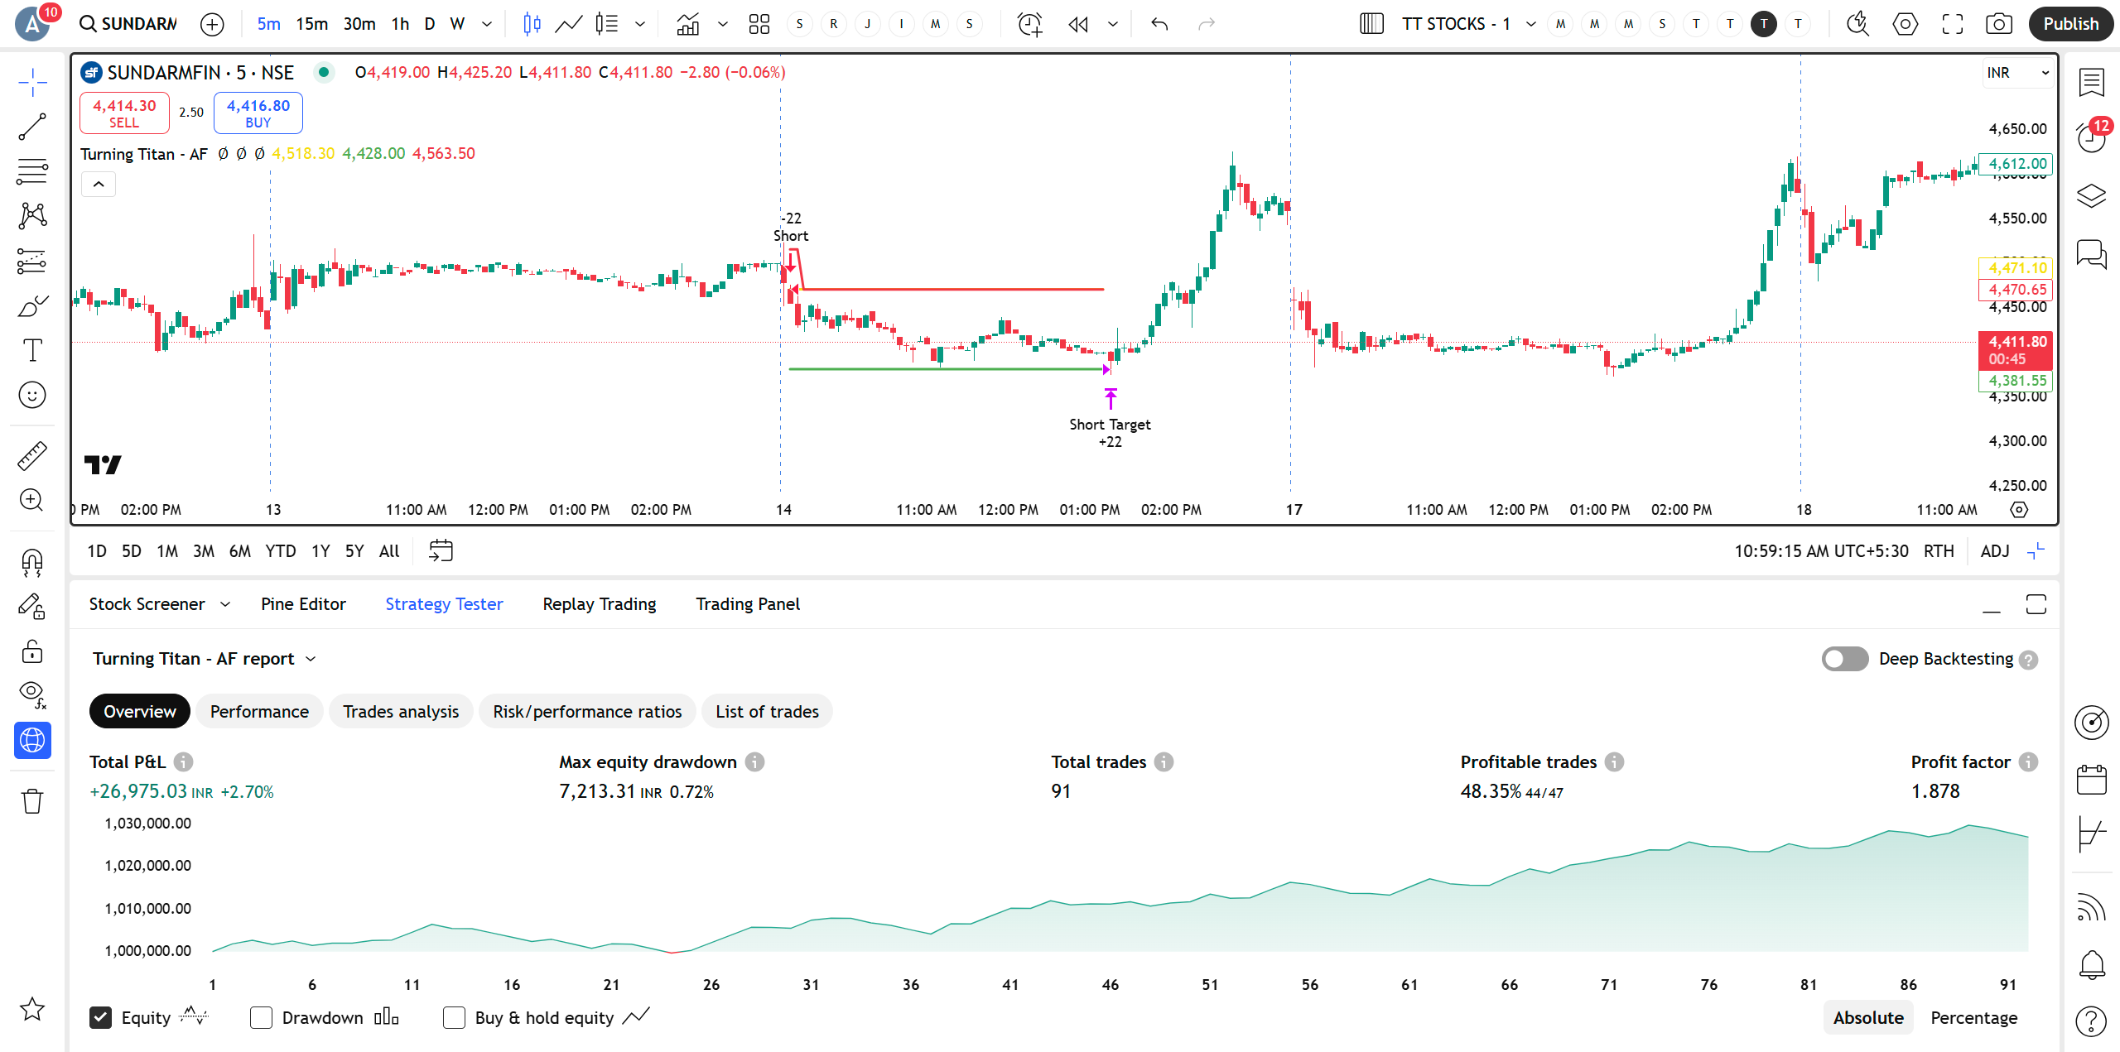
Task: Toggle stay in drawing mode
Action: click(32, 607)
